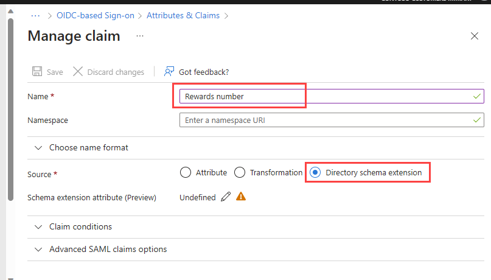The image size is (491, 280).
Task: Click the pencil edit icon beside Undefined
Action: (x=226, y=197)
